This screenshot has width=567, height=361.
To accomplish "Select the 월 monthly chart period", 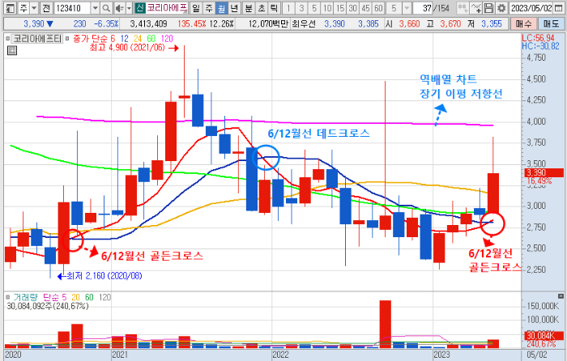I will [221, 8].
